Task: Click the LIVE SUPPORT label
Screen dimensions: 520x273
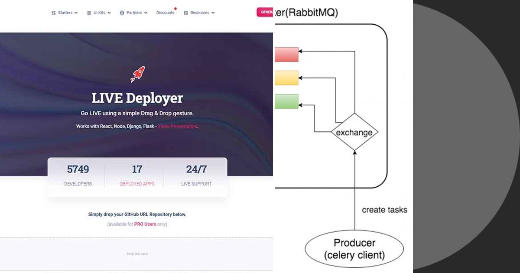Action: (196, 184)
